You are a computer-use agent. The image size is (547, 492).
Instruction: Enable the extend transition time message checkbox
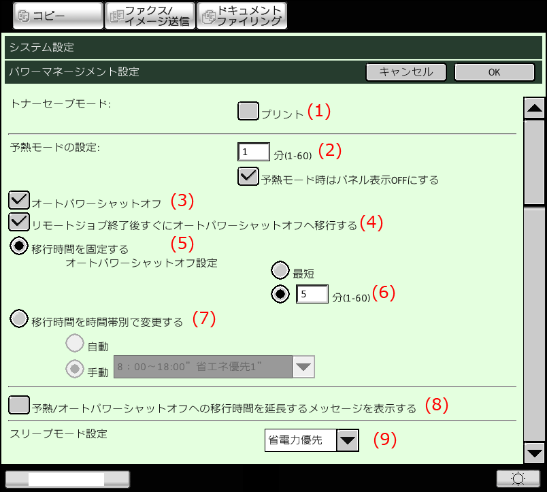20,405
